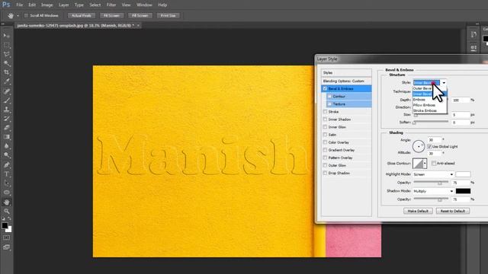488x274 pixels.
Task: Open Shadow Mode dropdown showing Multiply
Action: (x=433, y=191)
